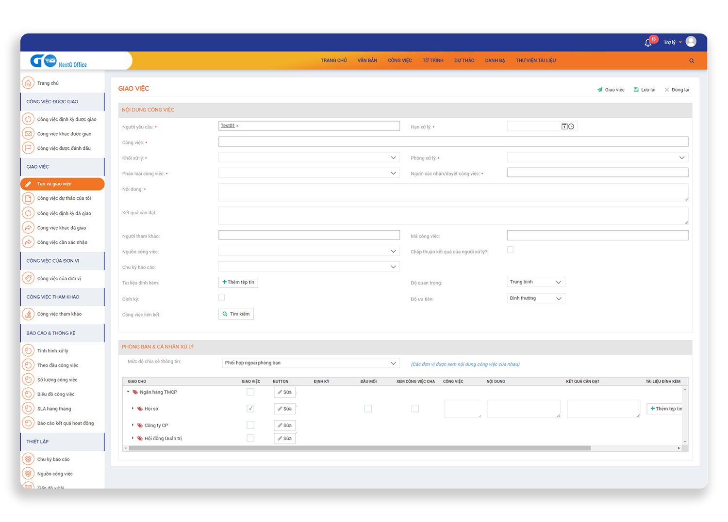Image resolution: width=728 pixels, height=522 pixels.
Task: Collapse the Ngân hàng TMCP tree node
Action: coord(128,392)
